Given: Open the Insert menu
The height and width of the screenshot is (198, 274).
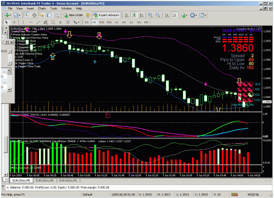Looking at the screenshot, I should pyautogui.click(x=30, y=8).
